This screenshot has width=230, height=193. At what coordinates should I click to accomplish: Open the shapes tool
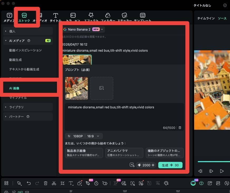[x=80, y=183]
